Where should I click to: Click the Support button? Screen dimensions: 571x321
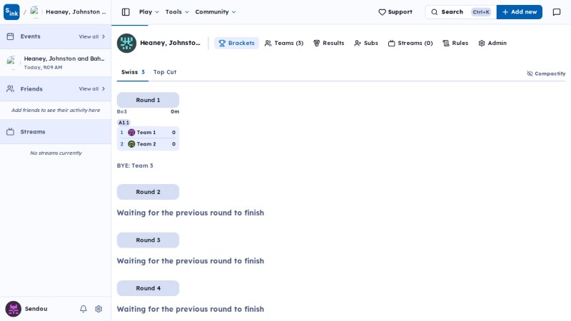tap(395, 12)
